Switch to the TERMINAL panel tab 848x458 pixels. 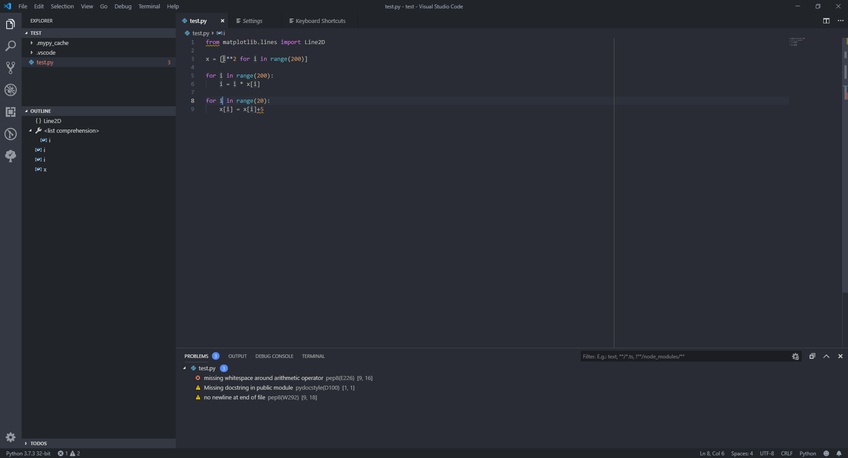tap(313, 356)
